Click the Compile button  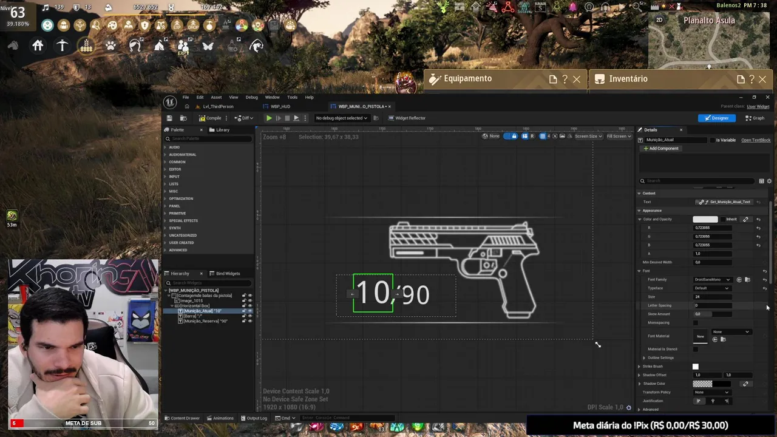tap(210, 118)
